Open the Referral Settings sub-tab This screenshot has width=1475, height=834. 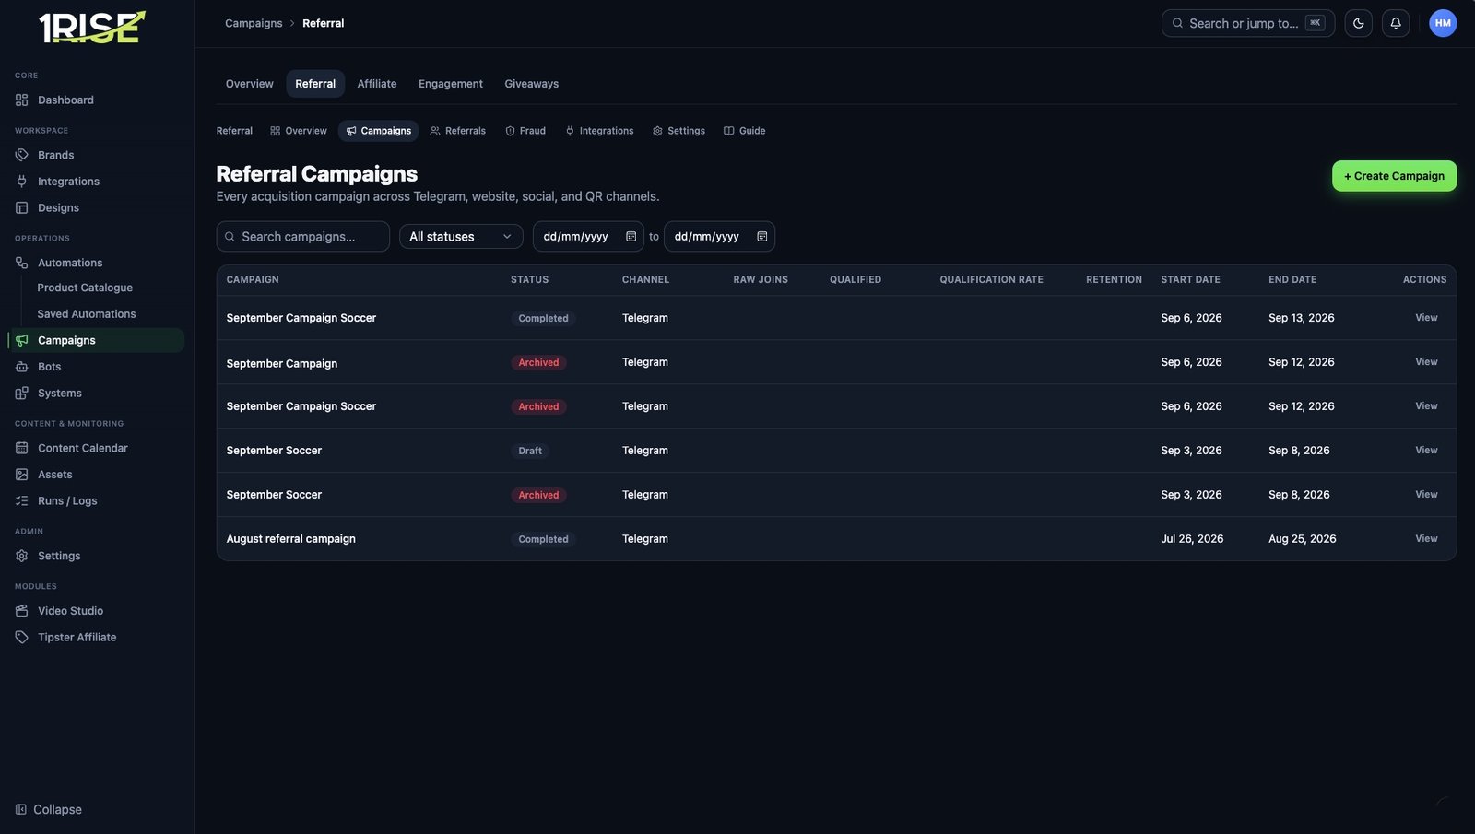[678, 131]
